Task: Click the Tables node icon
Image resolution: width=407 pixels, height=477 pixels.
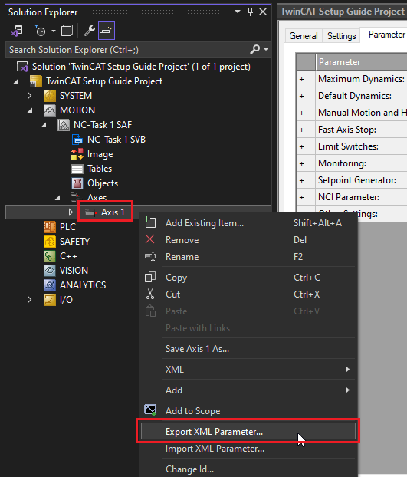Action: pyautogui.click(x=77, y=169)
